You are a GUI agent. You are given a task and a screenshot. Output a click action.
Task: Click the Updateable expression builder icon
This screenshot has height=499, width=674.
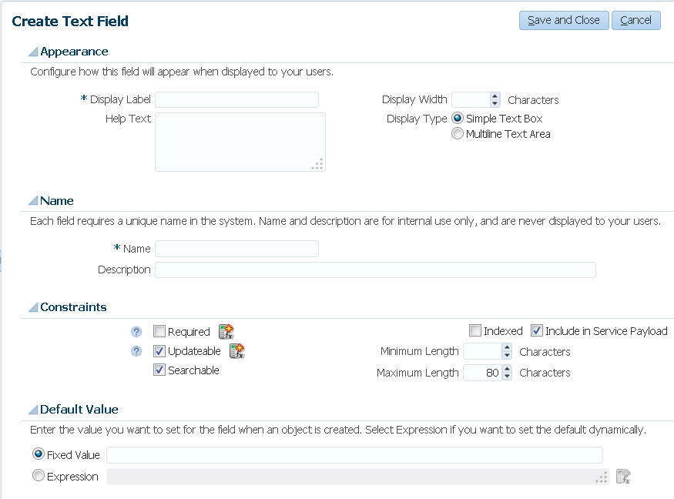(x=236, y=351)
